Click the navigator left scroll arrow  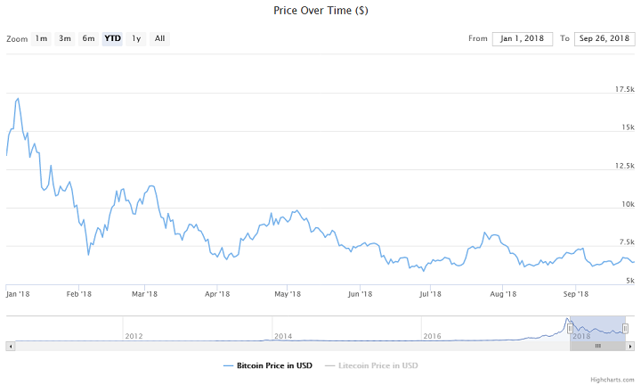[x=10, y=346]
